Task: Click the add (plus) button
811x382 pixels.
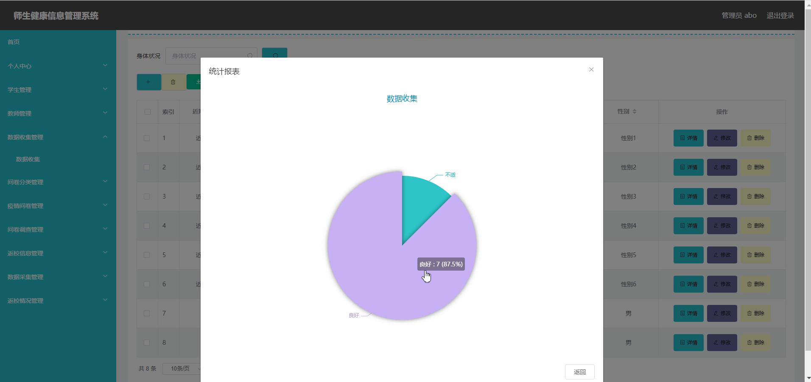Action: point(148,82)
